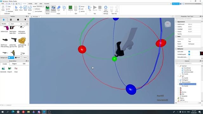Collapse the Behavior properties section
203x114 pixels.
click(176, 49)
